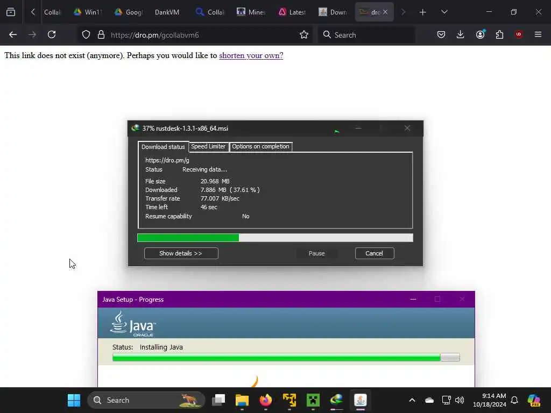Open the extensions puzzle icon
Viewport: 551px width, 413px height.
click(x=500, y=35)
